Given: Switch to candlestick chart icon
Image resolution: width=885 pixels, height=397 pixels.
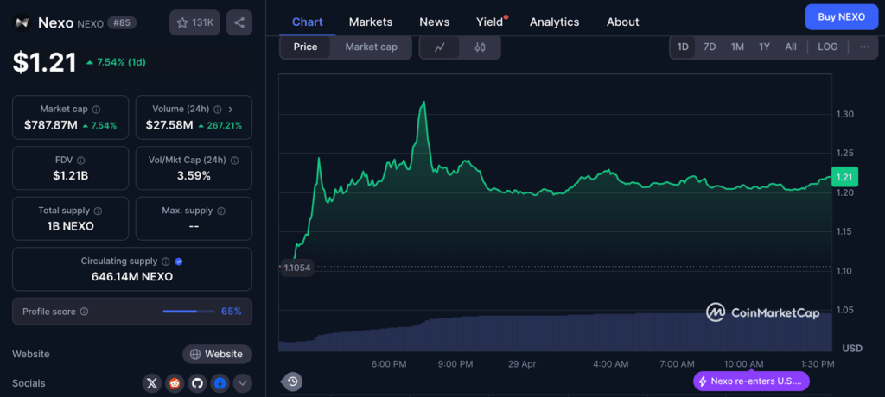Looking at the screenshot, I should 480,47.
